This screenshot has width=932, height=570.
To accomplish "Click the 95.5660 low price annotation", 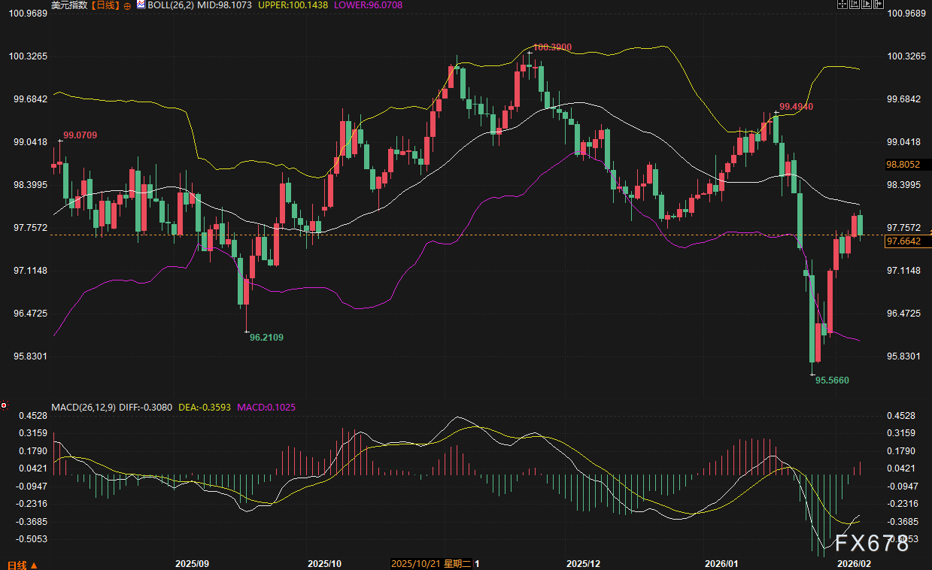I will [x=832, y=381].
